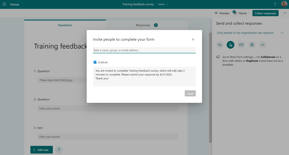Click the quick suggestions lightning icon
This screenshot has height=155, width=289.
pos(59,150)
